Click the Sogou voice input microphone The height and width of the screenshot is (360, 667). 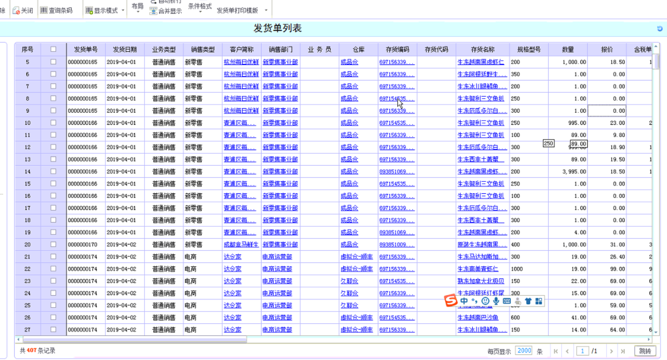point(496,301)
